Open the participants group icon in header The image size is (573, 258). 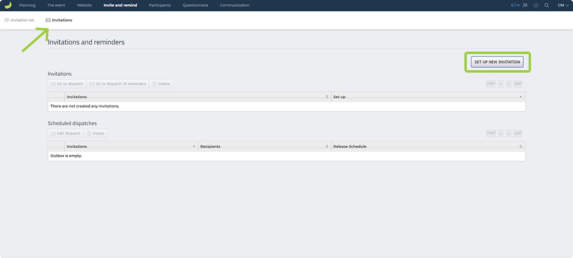[x=525, y=5]
